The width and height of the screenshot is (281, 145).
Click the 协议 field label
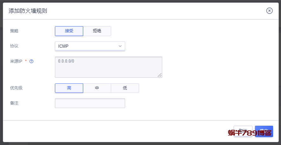[14, 46]
